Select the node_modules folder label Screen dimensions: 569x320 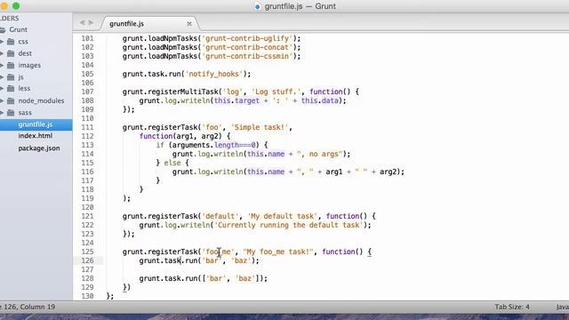[41, 100]
